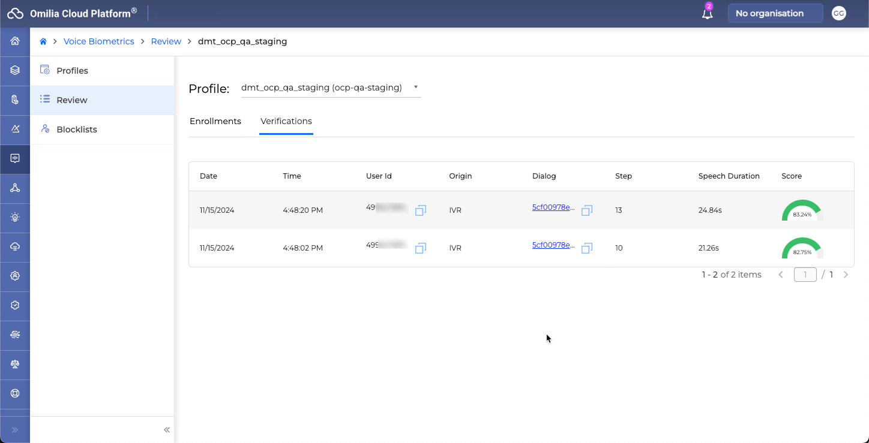Click the home icon in left sidebar

15,41
